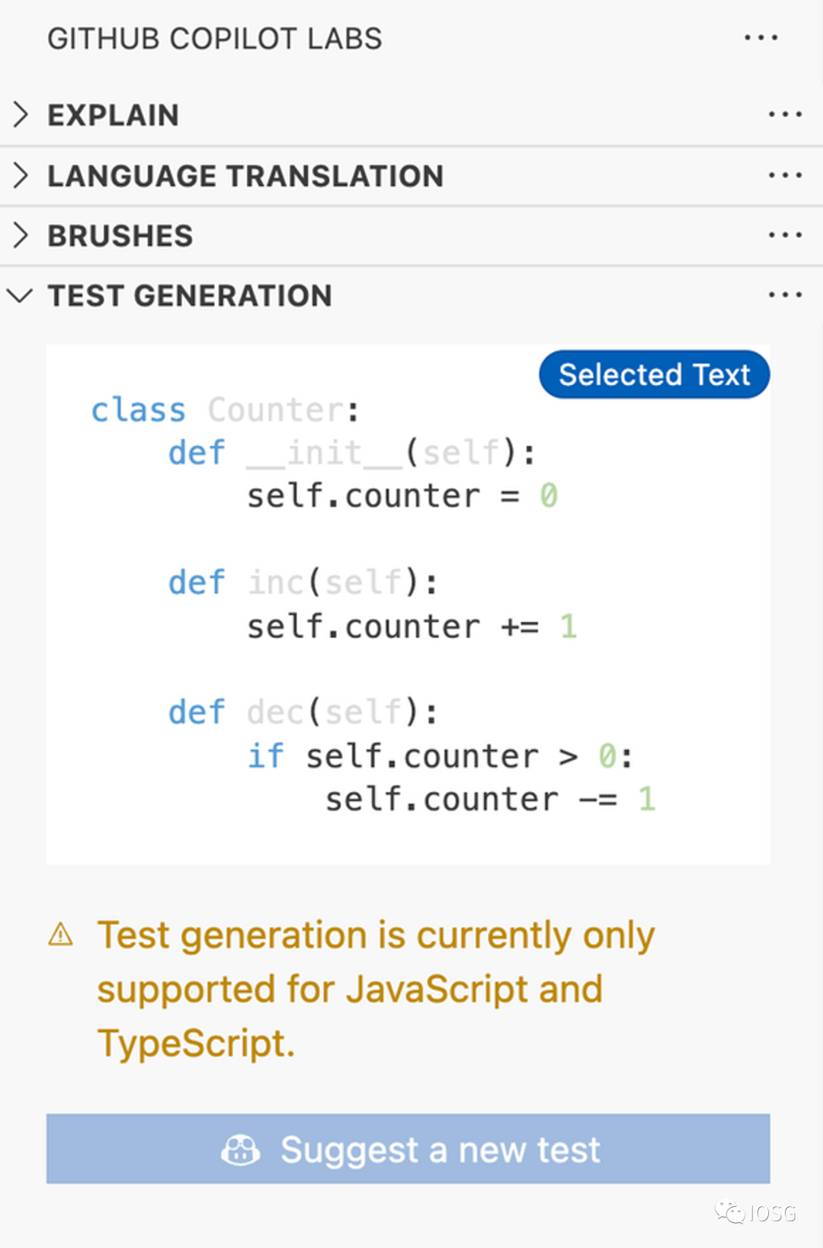Expand the Explain section chevron
The width and height of the screenshot is (823, 1248).
point(21,114)
